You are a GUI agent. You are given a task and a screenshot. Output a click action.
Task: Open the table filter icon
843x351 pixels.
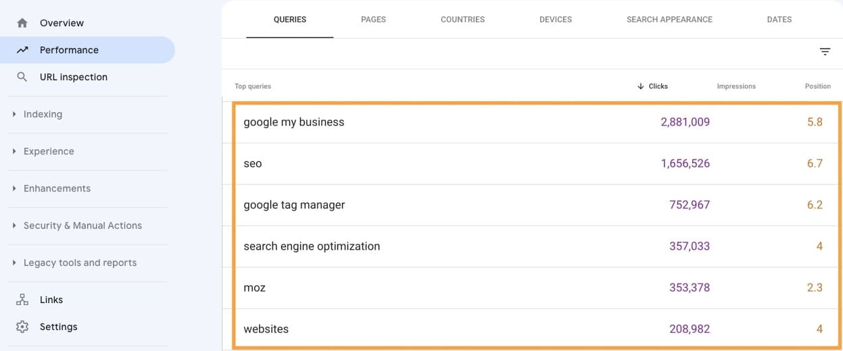point(825,52)
